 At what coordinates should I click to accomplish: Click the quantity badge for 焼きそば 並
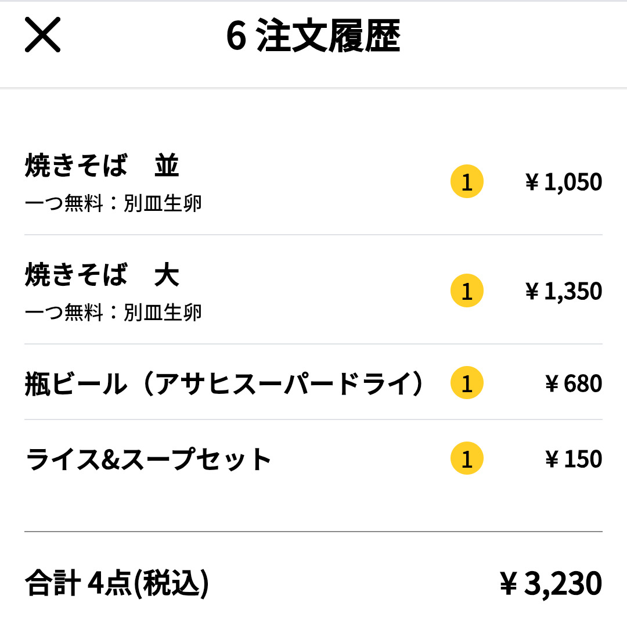pos(467,182)
